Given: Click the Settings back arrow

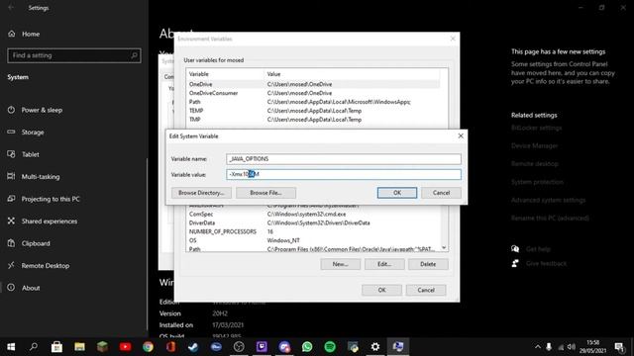Looking at the screenshot, I should point(11,8).
